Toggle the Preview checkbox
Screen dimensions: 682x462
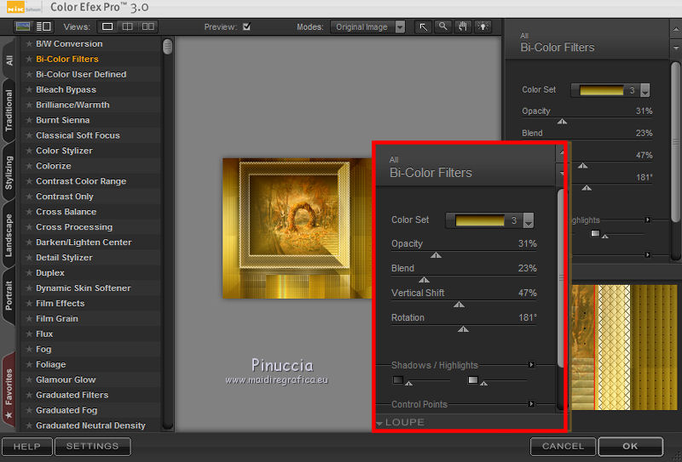point(246,26)
